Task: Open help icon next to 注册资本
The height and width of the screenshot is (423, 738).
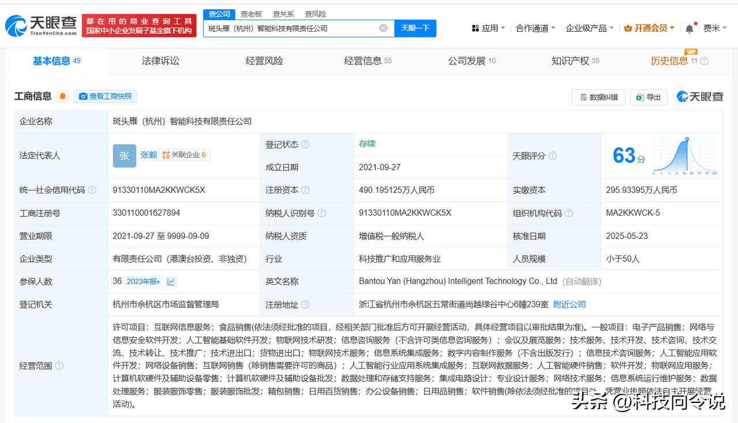Action: click(x=305, y=190)
